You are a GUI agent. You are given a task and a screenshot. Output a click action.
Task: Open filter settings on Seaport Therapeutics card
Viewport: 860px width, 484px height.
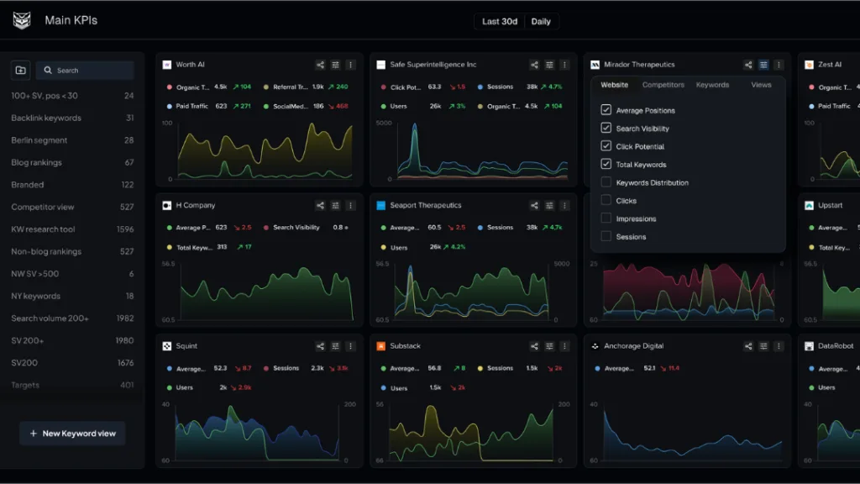(549, 206)
